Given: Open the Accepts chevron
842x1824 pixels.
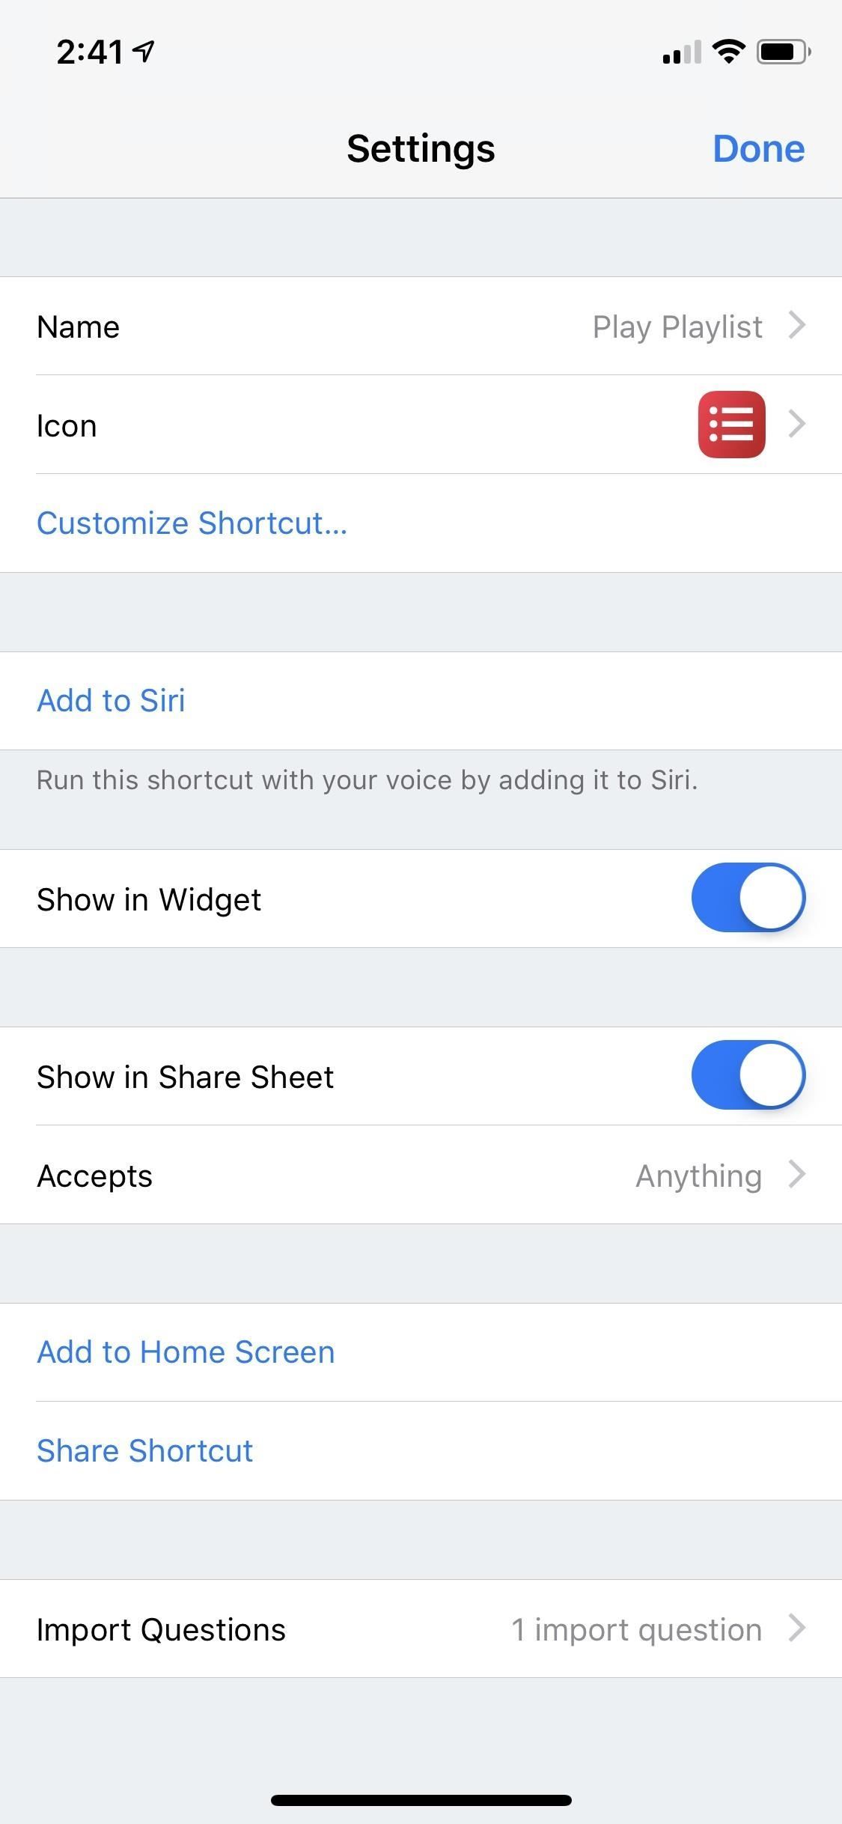Looking at the screenshot, I should click(x=797, y=1175).
